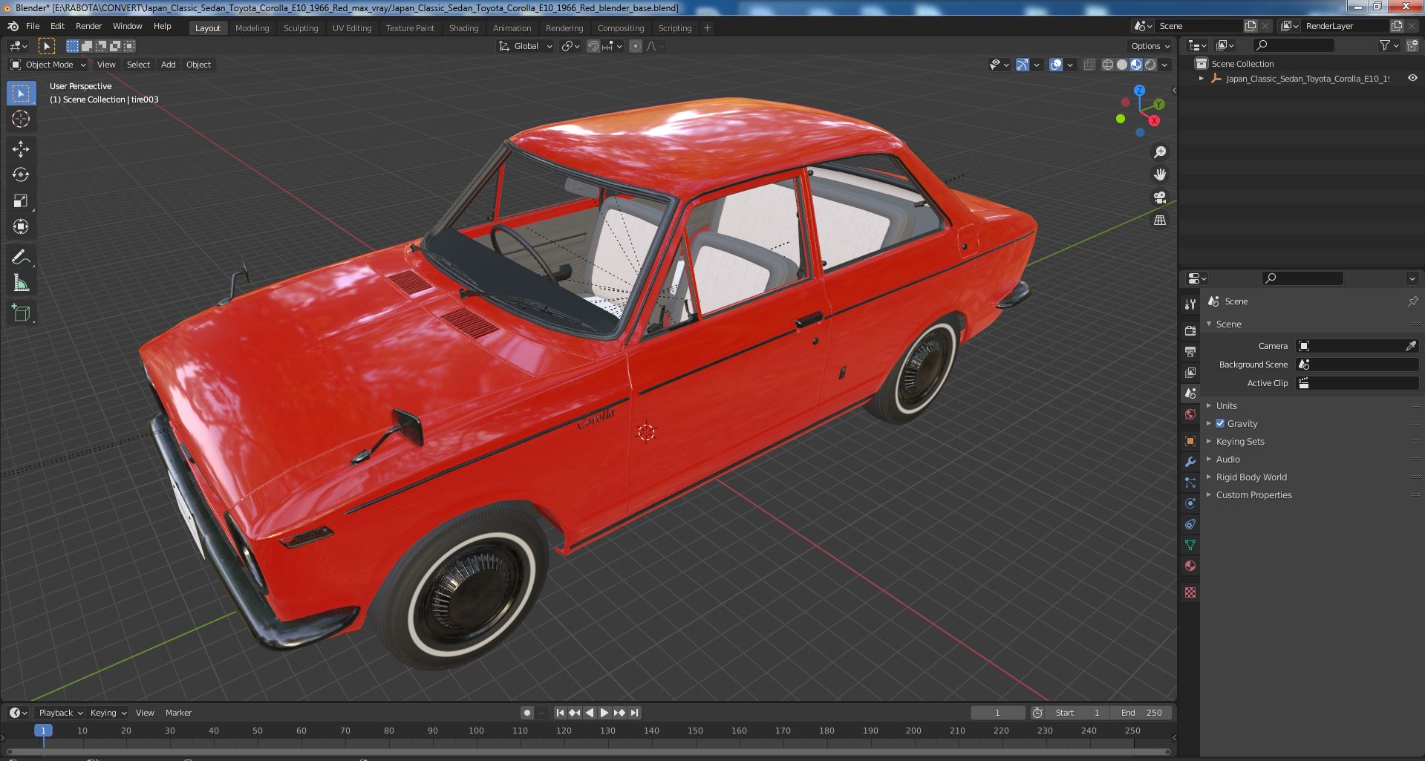Select the Transform tool
The image size is (1425, 761).
pos(21,226)
